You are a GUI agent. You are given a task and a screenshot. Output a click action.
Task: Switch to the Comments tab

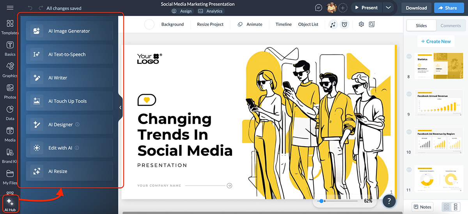[450, 26]
